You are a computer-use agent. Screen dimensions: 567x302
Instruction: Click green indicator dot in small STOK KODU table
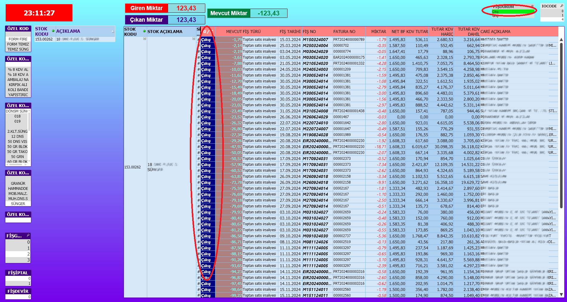pos(53,31)
